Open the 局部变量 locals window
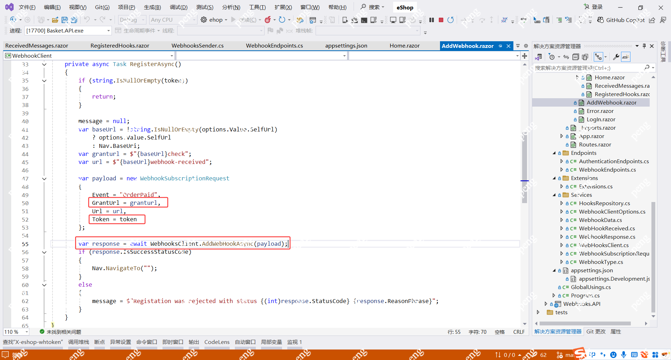This screenshot has height=360, width=671. click(x=272, y=342)
